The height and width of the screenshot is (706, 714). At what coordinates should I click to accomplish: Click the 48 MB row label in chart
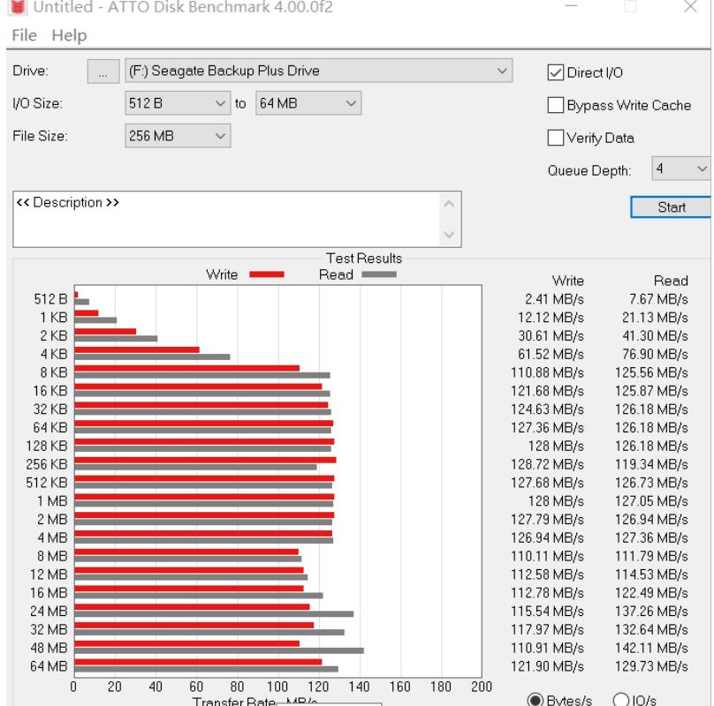[x=49, y=648]
